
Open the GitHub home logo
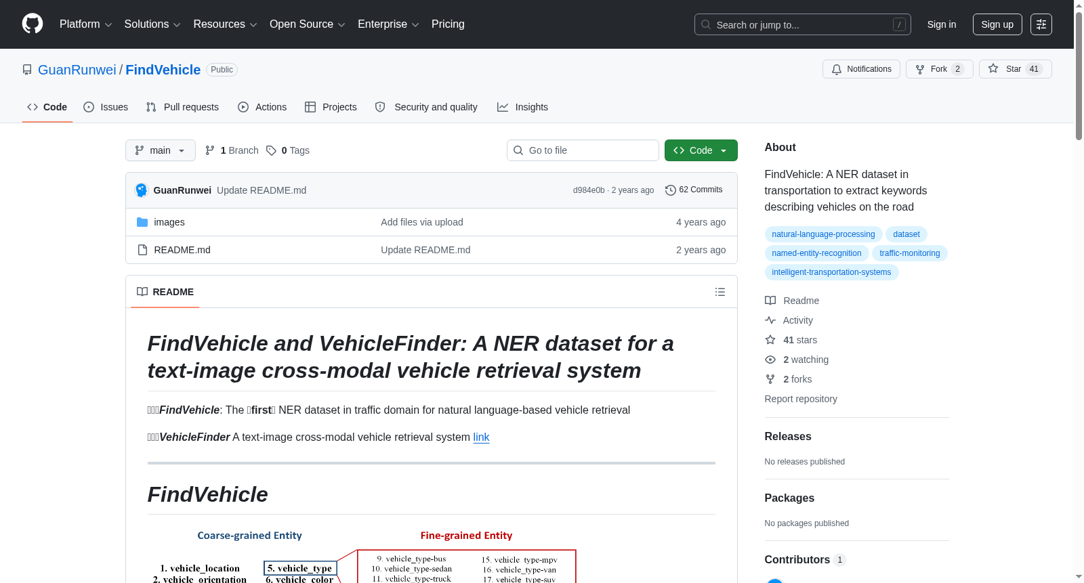(x=33, y=24)
